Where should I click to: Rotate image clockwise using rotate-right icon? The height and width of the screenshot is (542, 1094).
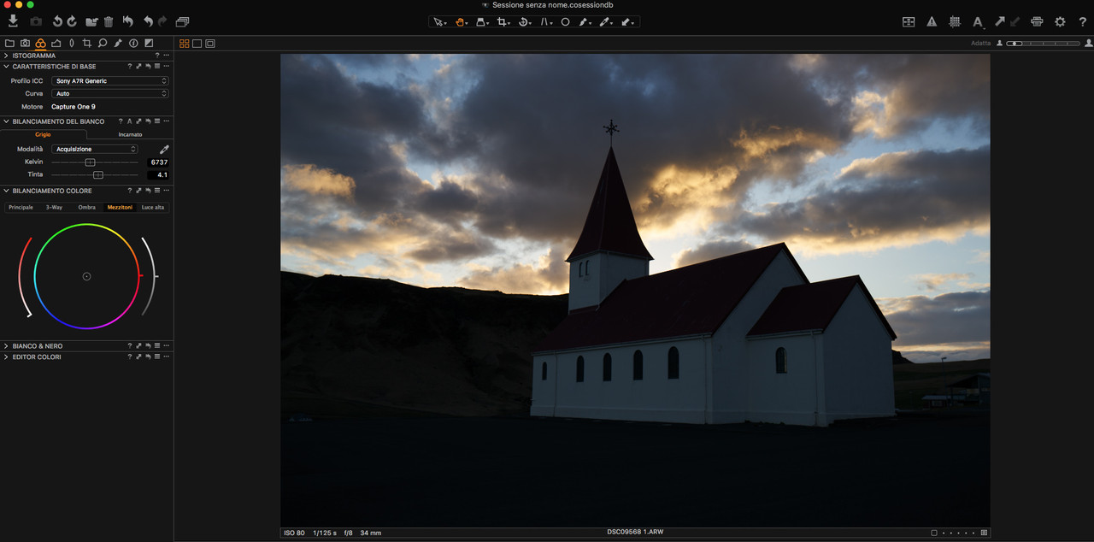tap(72, 21)
